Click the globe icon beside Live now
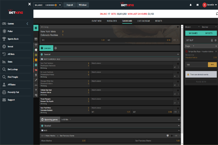Viewport: 218px width, 145px height. [x=56, y=48]
